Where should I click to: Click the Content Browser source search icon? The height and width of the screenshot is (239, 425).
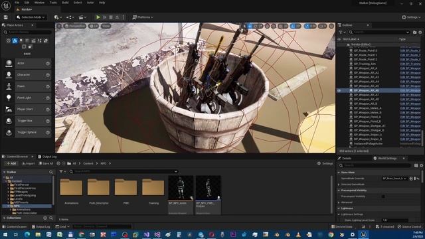51,172
